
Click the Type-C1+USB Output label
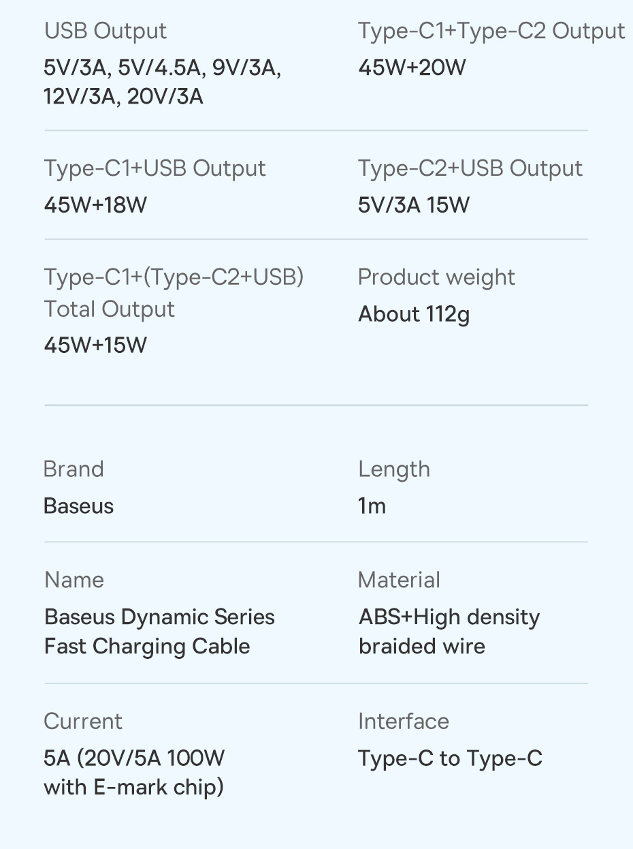[x=155, y=168]
